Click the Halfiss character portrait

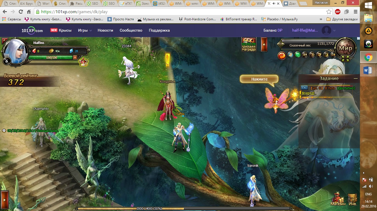pos(15,51)
